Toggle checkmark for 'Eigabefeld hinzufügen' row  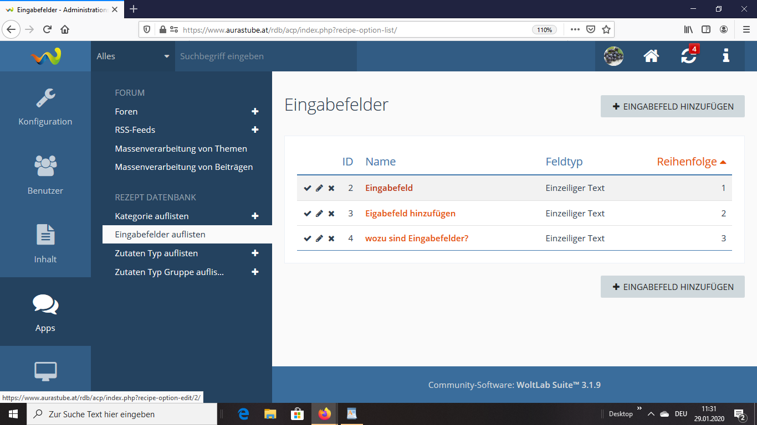(308, 214)
